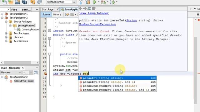Viewport: 200px width, 112px height.
Task: Click the Debug Project icon
Action: click(x=103, y=2)
